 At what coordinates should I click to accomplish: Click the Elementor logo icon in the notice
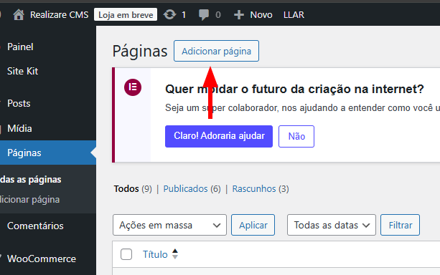133,87
